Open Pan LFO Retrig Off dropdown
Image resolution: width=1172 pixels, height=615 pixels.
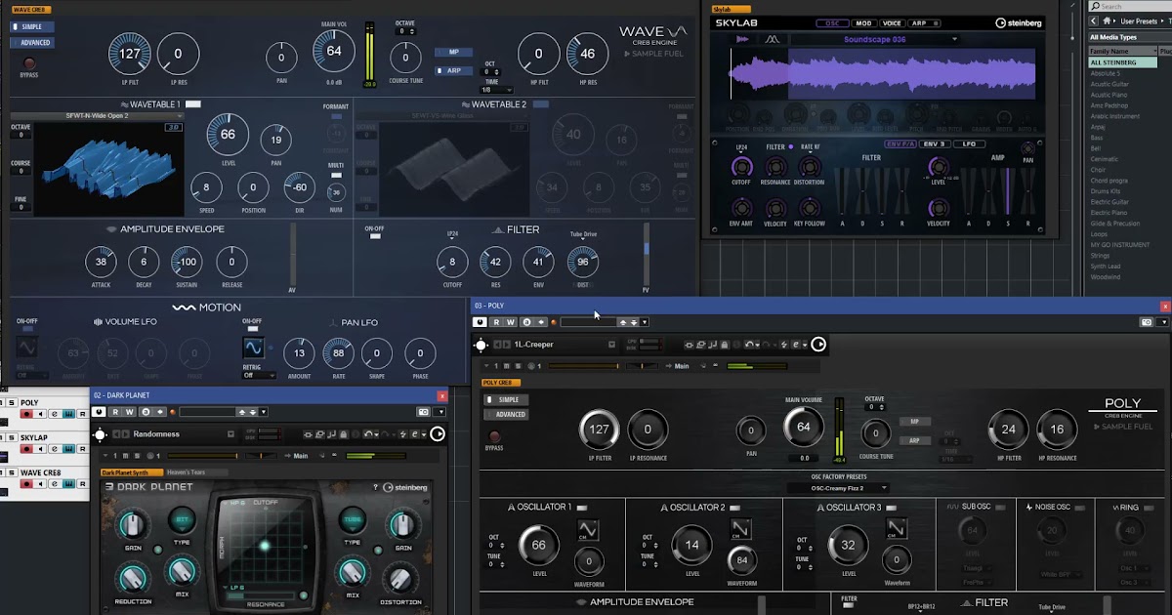(x=259, y=375)
